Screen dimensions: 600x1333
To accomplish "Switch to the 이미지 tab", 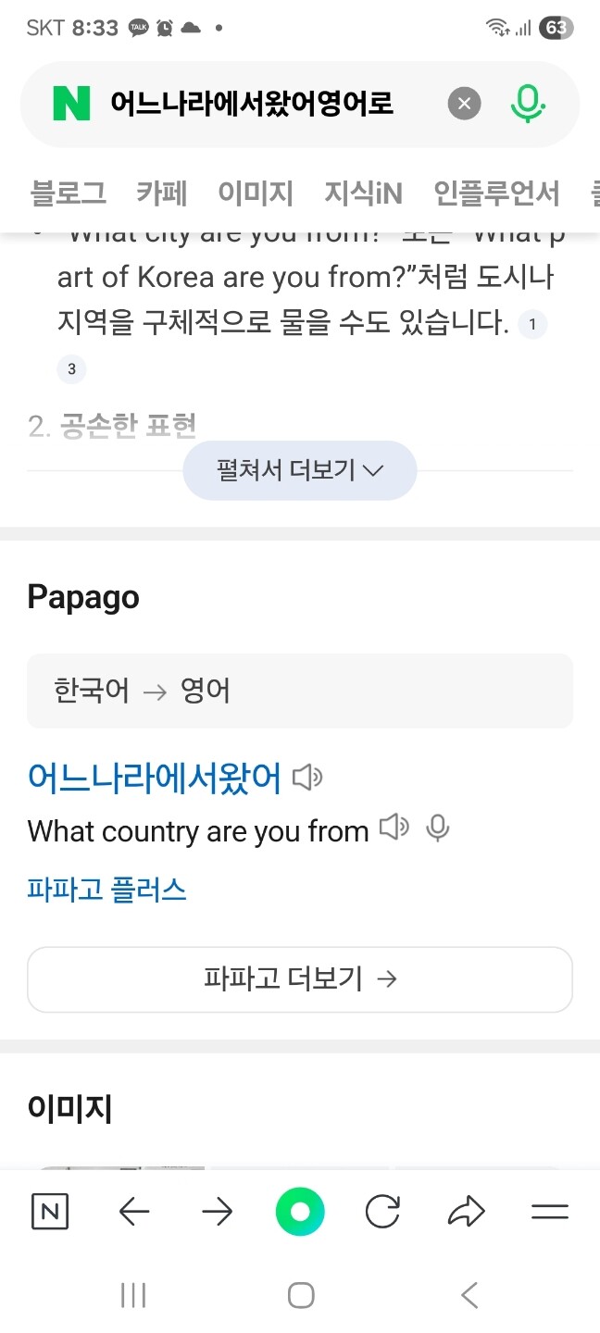I will 256,193.
